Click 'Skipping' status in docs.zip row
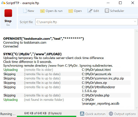Viewport: 138px width, 117px height. pos(10,83)
